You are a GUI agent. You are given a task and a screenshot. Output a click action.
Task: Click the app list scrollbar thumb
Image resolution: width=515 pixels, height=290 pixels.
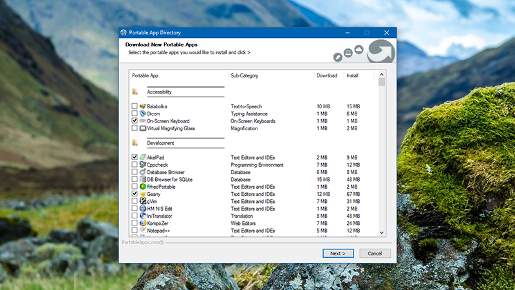click(381, 82)
